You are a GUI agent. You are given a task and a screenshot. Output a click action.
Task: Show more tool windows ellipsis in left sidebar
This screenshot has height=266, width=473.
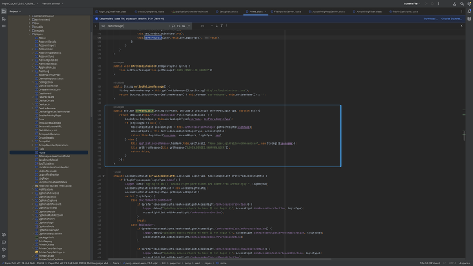(x=4, y=26)
